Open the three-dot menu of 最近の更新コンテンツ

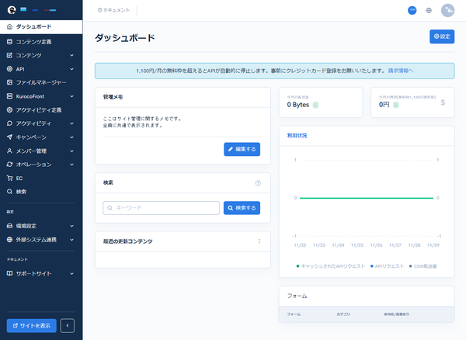259,241
